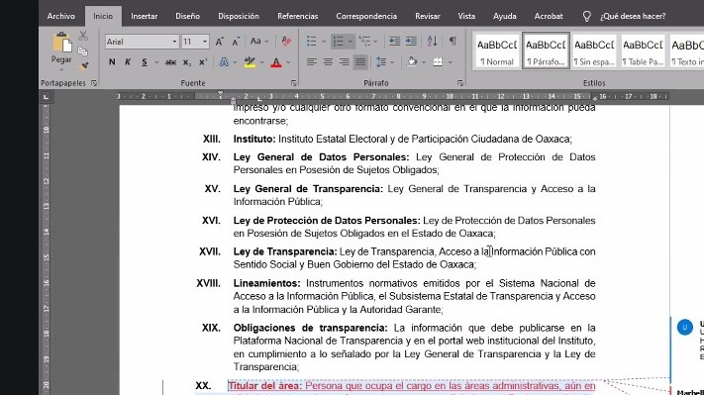Image resolution: width=704 pixels, height=395 pixels.
Task: Apply subscript formatting
Action: 187,62
